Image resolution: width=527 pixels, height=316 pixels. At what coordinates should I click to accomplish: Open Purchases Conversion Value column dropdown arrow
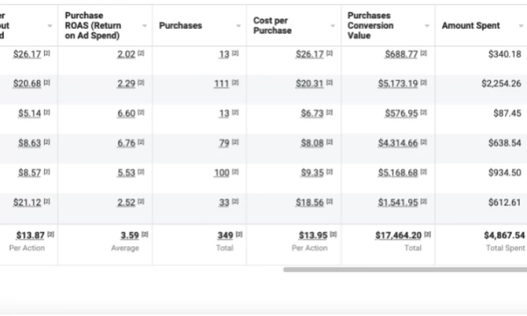point(427,26)
